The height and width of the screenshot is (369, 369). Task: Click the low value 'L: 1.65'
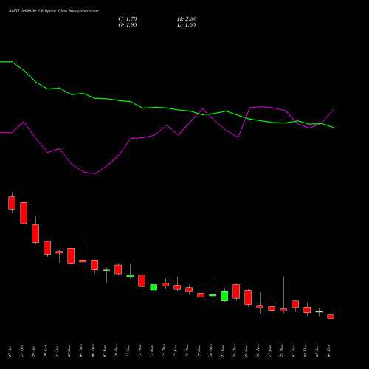pyautogui.click(x=187, y=25)
